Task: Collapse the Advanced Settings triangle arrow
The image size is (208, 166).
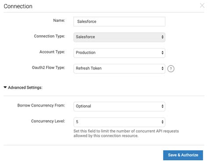Action: click(5, 87)
